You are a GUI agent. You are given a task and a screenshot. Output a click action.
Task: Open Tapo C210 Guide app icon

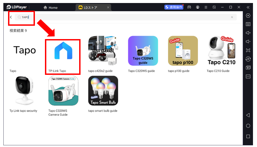pos(221,51)
